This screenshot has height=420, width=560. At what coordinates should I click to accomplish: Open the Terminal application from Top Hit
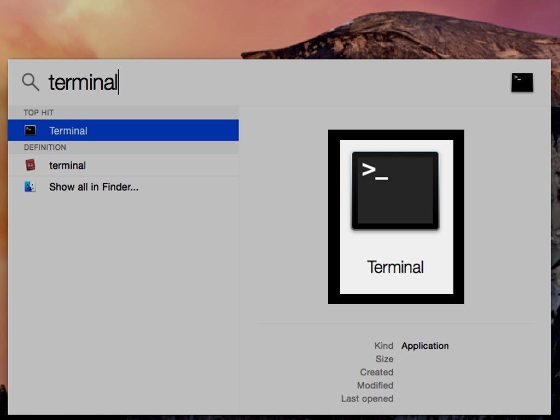[x=68, y=130]
